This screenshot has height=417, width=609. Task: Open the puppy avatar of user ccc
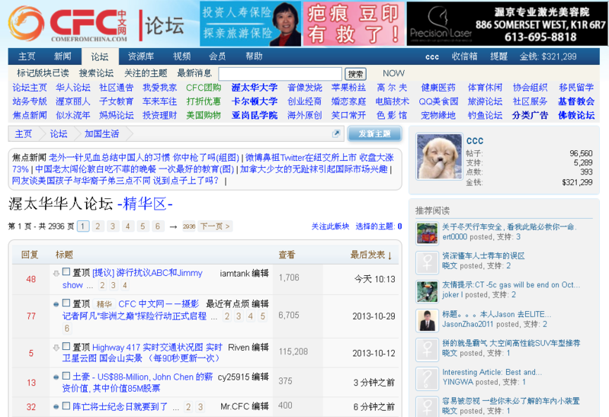point(439,156)
